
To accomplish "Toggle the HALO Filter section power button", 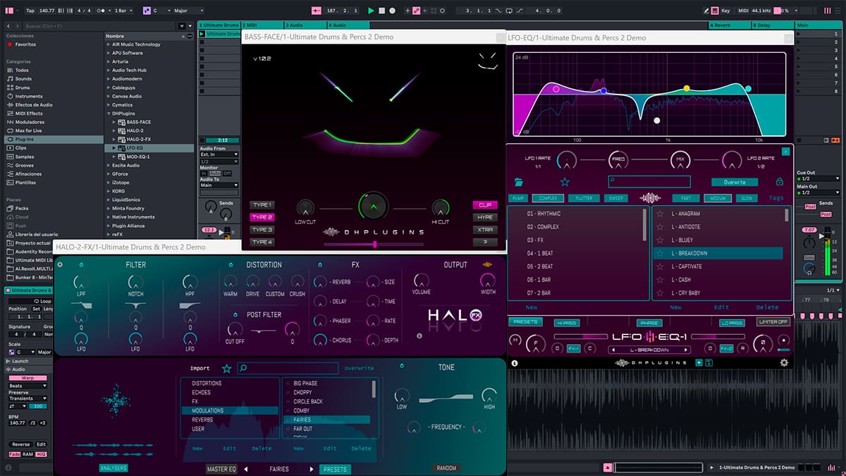I will [x=81, y=264].
